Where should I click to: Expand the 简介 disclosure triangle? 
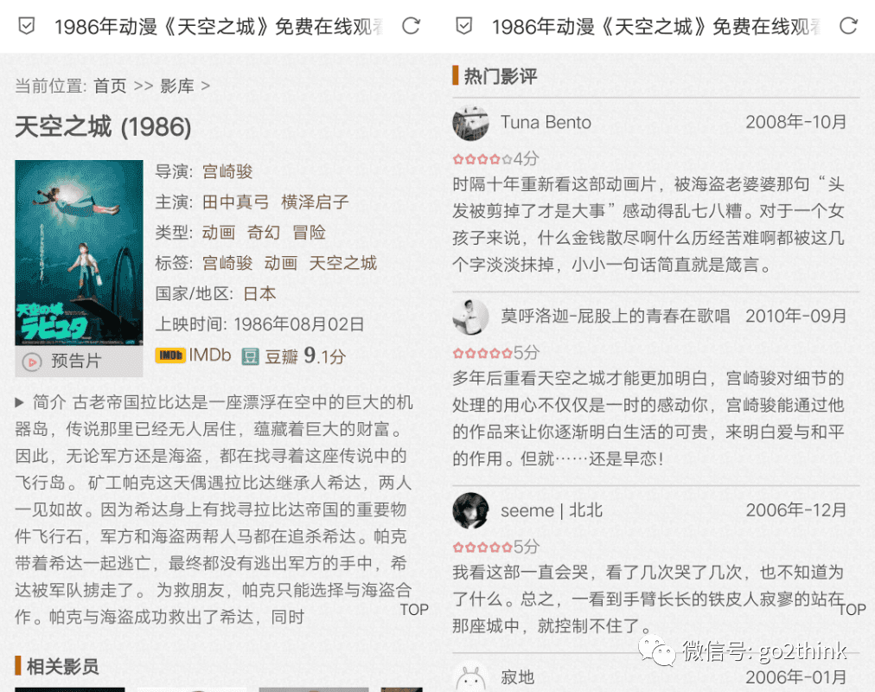[x=20, y=402]
